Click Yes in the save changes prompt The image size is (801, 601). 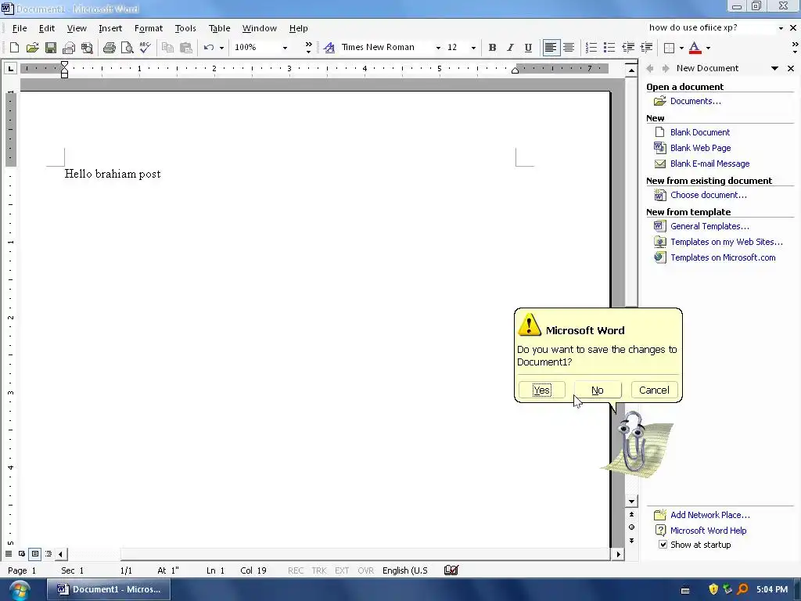541,390
